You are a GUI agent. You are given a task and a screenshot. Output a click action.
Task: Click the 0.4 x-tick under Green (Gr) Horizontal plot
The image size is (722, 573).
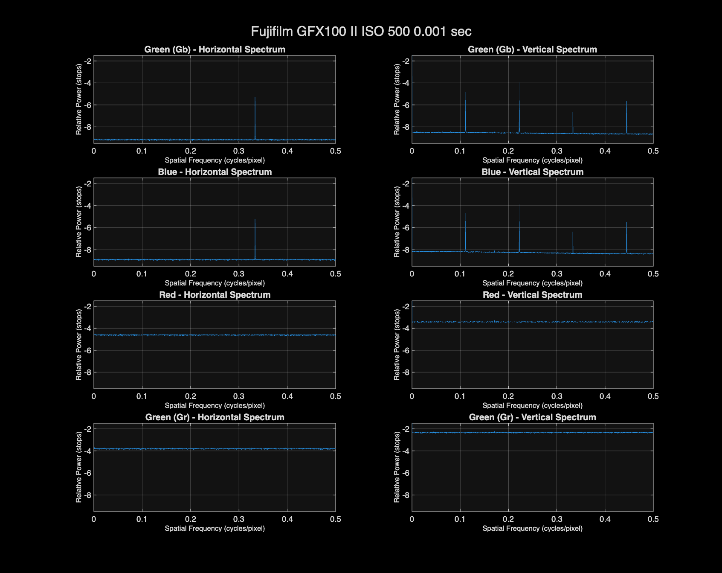pos(287,519)
